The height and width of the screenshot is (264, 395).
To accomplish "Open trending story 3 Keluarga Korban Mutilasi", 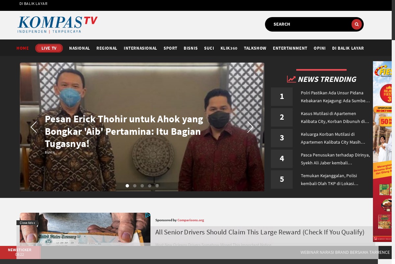I will 333,138.
